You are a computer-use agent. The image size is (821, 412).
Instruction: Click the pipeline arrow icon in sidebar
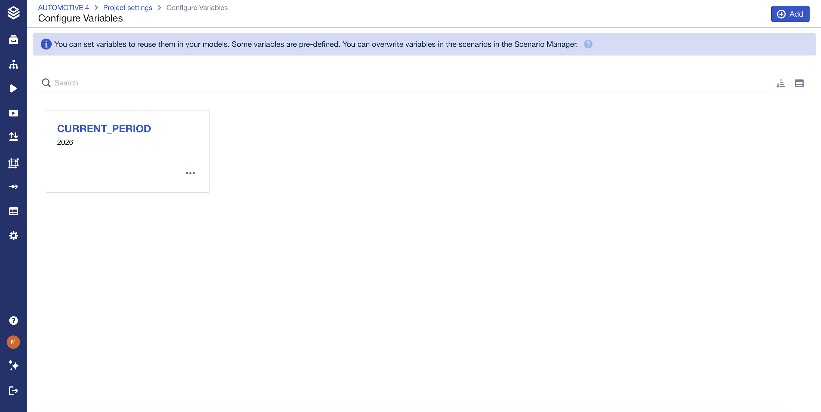[x=13, y=187]
